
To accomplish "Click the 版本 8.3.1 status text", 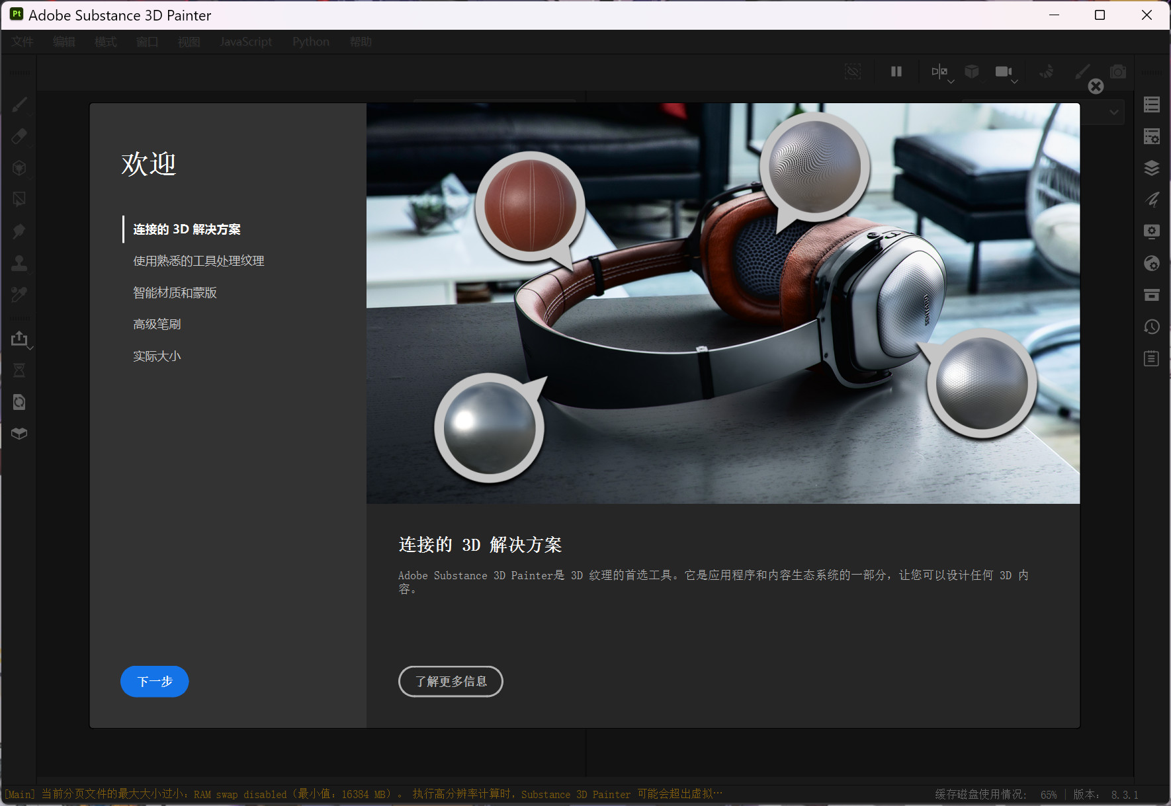I will click(1106, 795).
